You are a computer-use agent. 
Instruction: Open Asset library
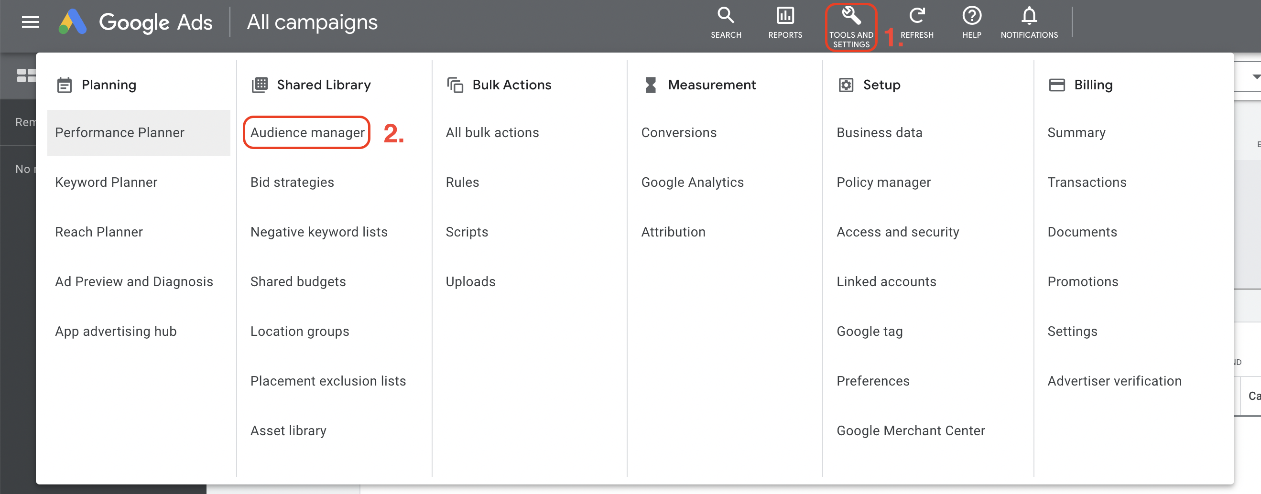[288, 431]
